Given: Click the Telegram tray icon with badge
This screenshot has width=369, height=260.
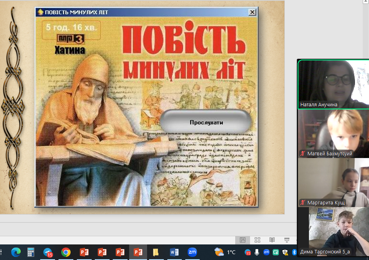Looking at the screenshot, I should coord(248,253).
